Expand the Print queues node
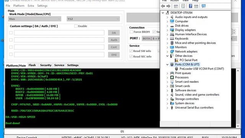This screenshot has height=138, width=245. [167, 73]
